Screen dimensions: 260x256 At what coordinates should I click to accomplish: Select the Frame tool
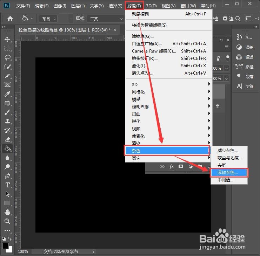pos(7,85)
